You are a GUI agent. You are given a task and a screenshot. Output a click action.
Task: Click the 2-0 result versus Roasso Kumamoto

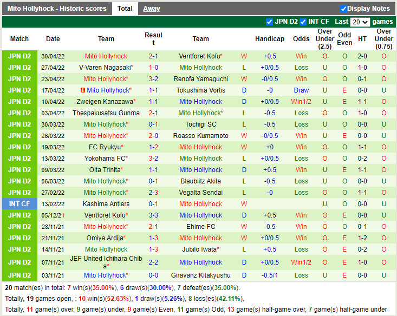click(153, 136)
